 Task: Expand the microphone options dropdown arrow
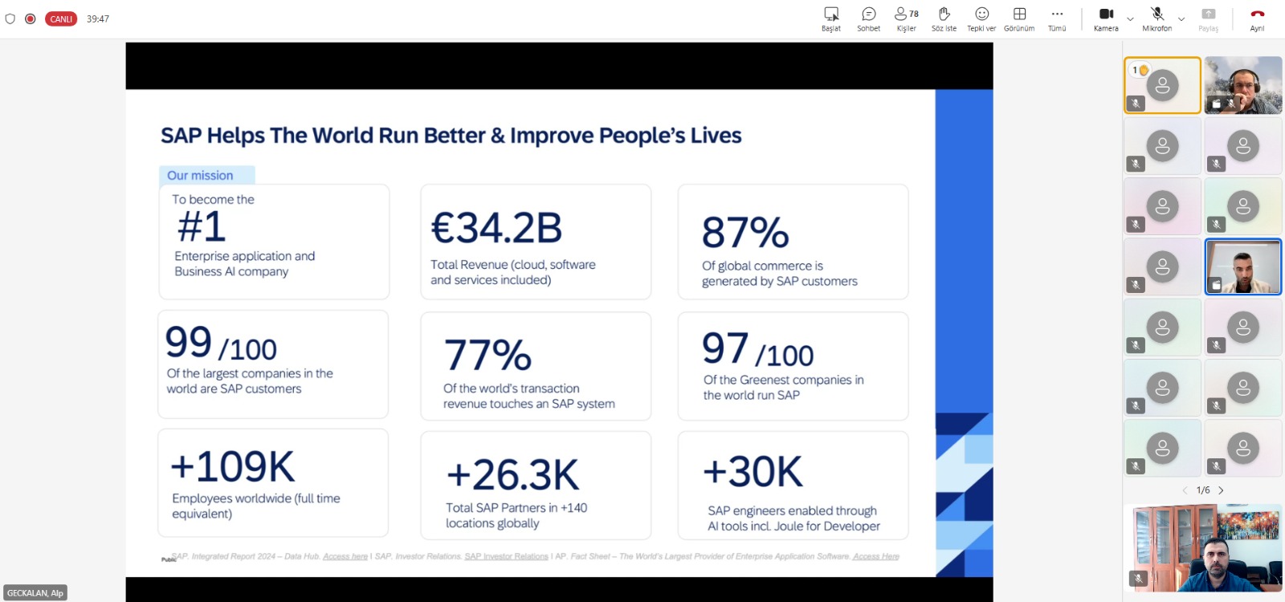tap(1181, 18)
